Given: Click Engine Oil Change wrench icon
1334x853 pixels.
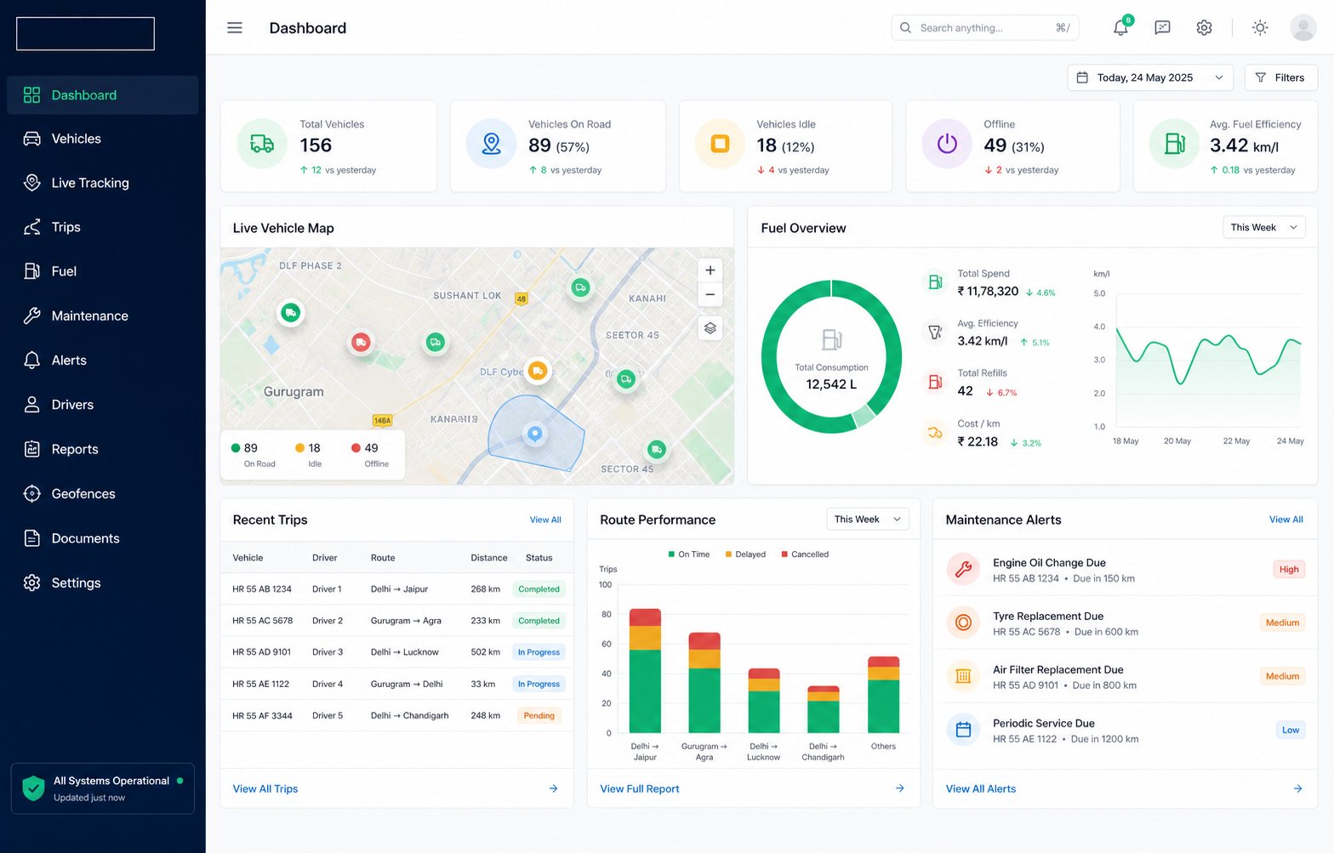Looking at the screenshot, I should 963,570.
